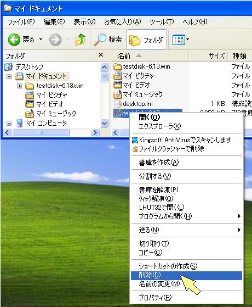Screen dimensions: 252x307
Task: Scan with Kingsoft AntiVirus entry
Action: point(187,140)
